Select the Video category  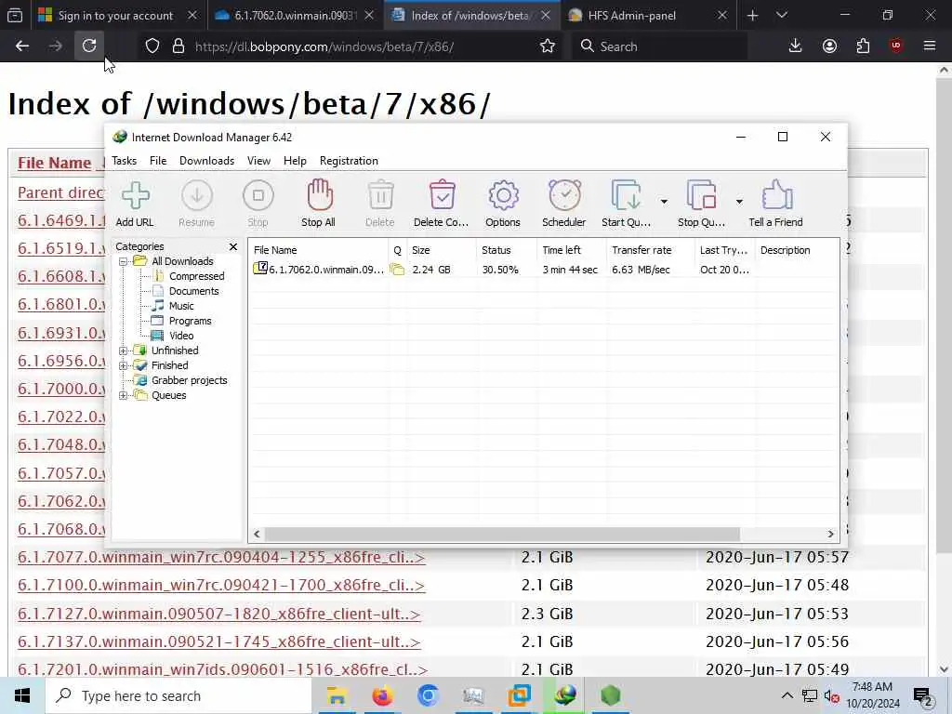tap(181, 336)
